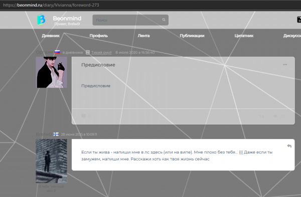Open the three-dots menu on Предисловие post
Screen dimensions: 301x197
tap(285, 64)
